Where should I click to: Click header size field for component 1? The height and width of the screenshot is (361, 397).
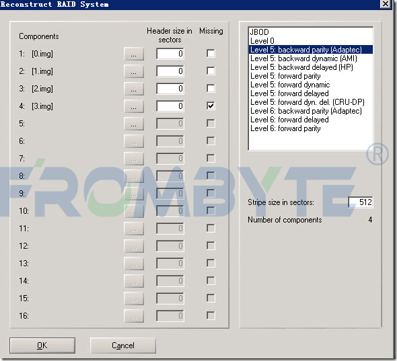(x=170, y=54)
